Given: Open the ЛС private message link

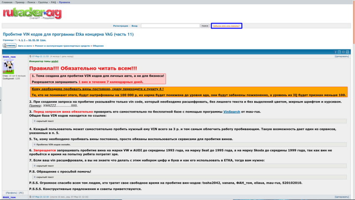Looking at the screenshot, I should click(x=21, y=193).
